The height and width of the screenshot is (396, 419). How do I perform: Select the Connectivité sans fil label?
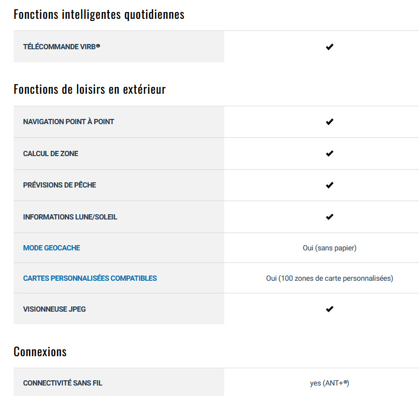pyautogui.click(x=62, y=383)
